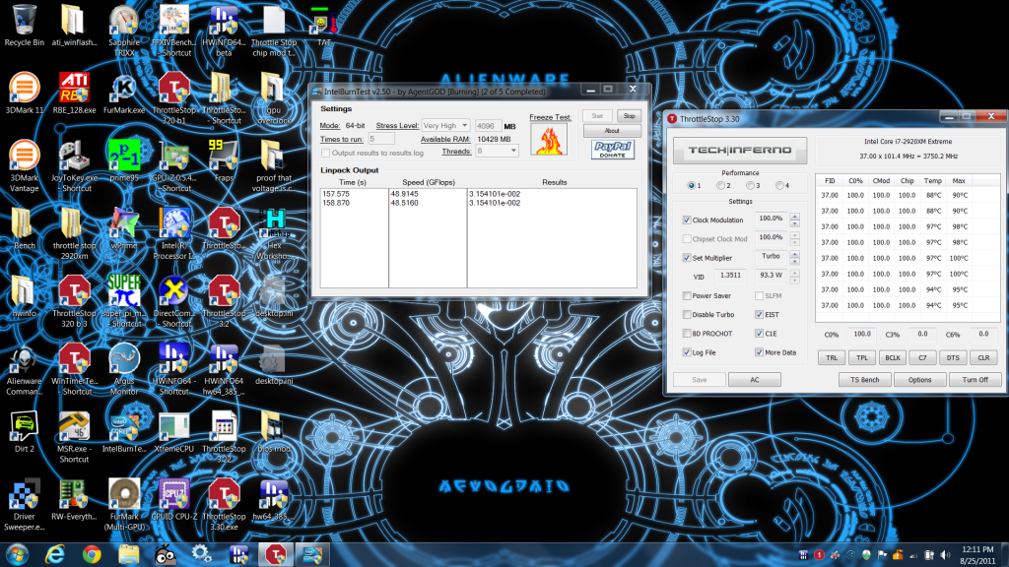Click the TS Bench button
The height and width of the screenshot is (567, 1009).
click(x=865, y=380)
